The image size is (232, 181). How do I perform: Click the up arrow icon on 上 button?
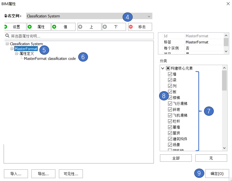[80, 27]
